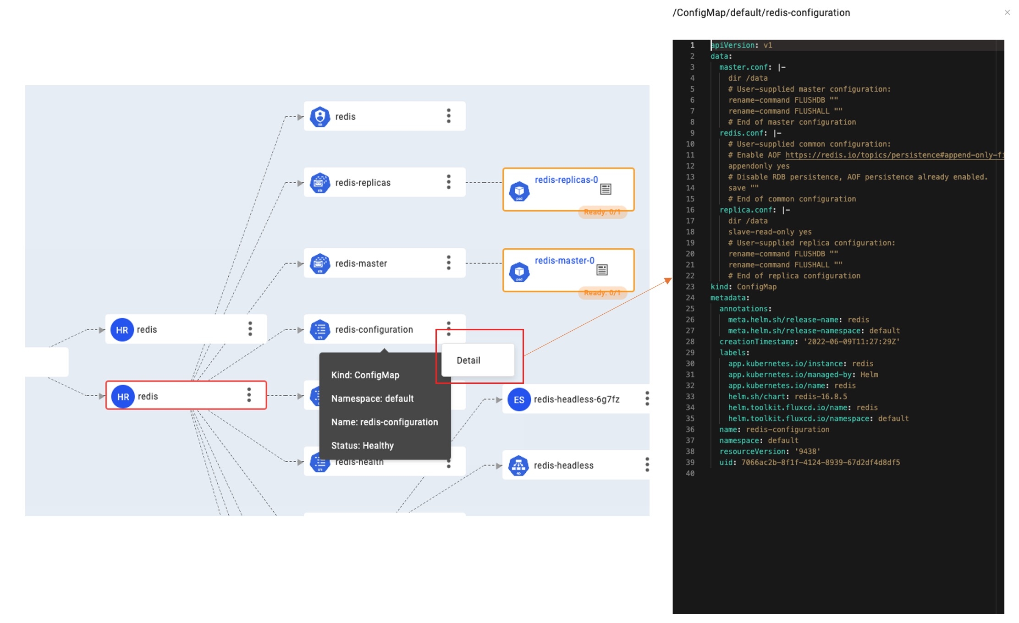
Task: Select Detail from the context menu
Action: click(468, 361)
